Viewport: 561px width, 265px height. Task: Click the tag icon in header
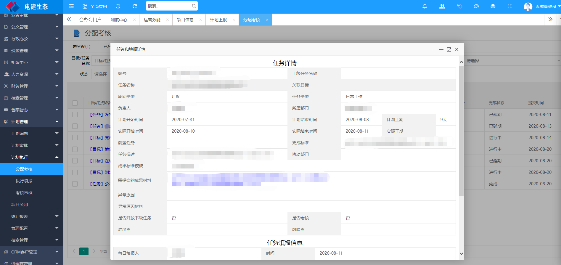(460, 6)
